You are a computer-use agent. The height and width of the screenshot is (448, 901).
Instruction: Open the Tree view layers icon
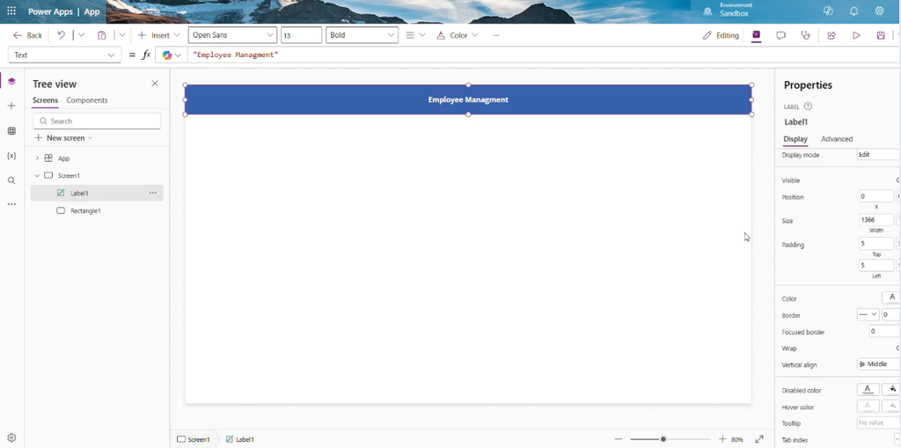point(11,82)
